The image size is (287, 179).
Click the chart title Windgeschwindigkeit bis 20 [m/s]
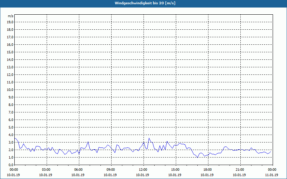(x=145, y=3)
